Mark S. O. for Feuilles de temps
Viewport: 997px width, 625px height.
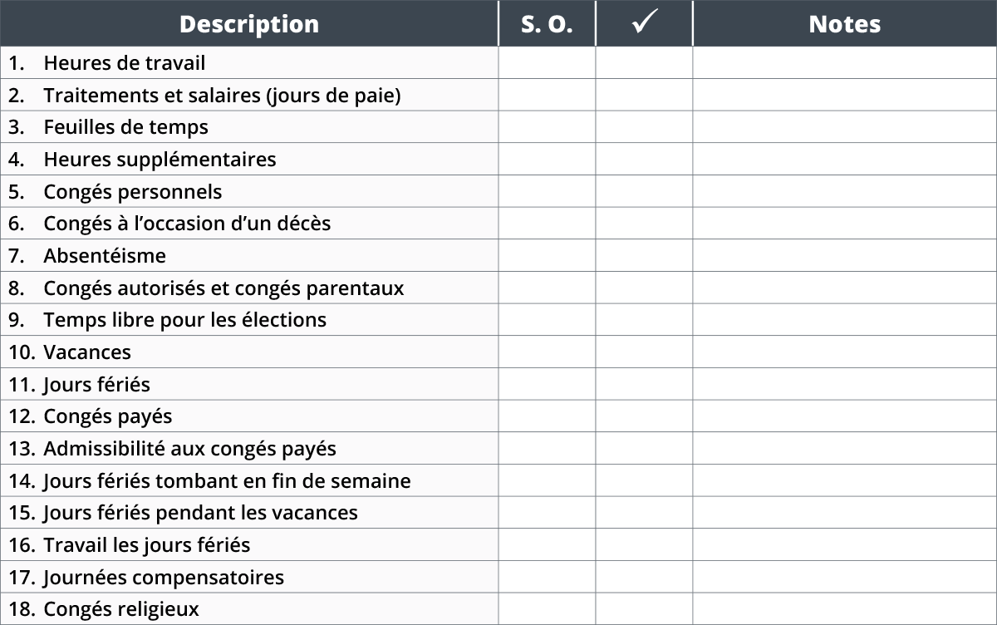pos(547,127)
